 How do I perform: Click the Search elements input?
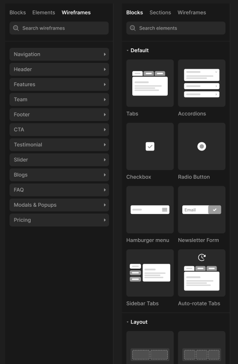click(x=175, y=28)
